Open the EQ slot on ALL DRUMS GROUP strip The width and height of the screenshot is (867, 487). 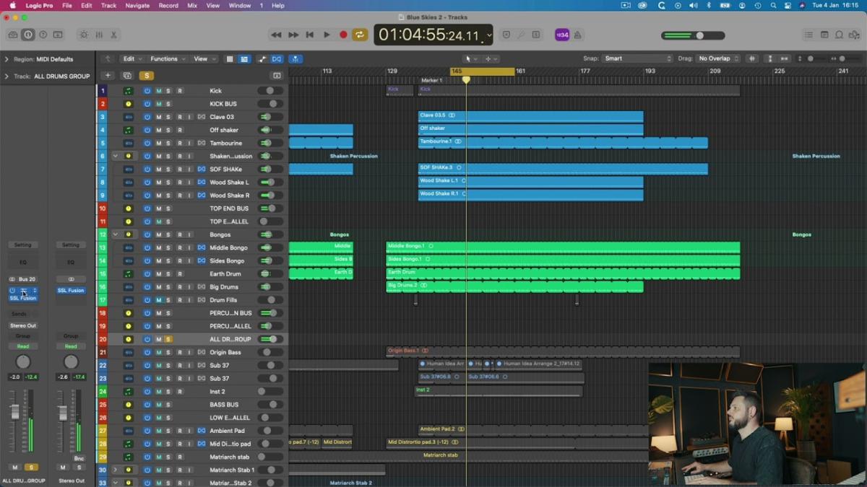coord(23,262)
